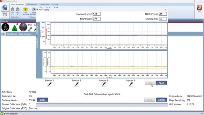Click the Aided Procedure gear icon
This screenshot has width=204, height=115.
click(x=34, y=9)
